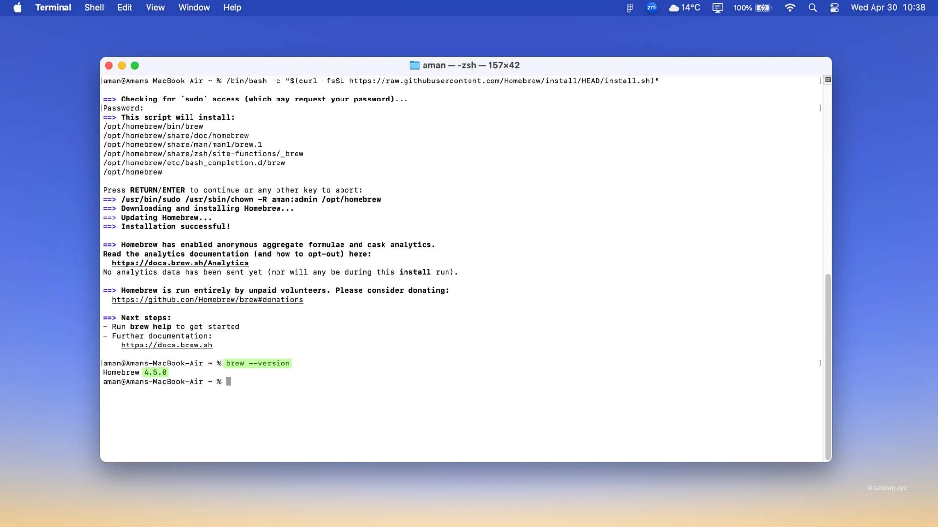Open the Window menu

[x=194, y=8]
